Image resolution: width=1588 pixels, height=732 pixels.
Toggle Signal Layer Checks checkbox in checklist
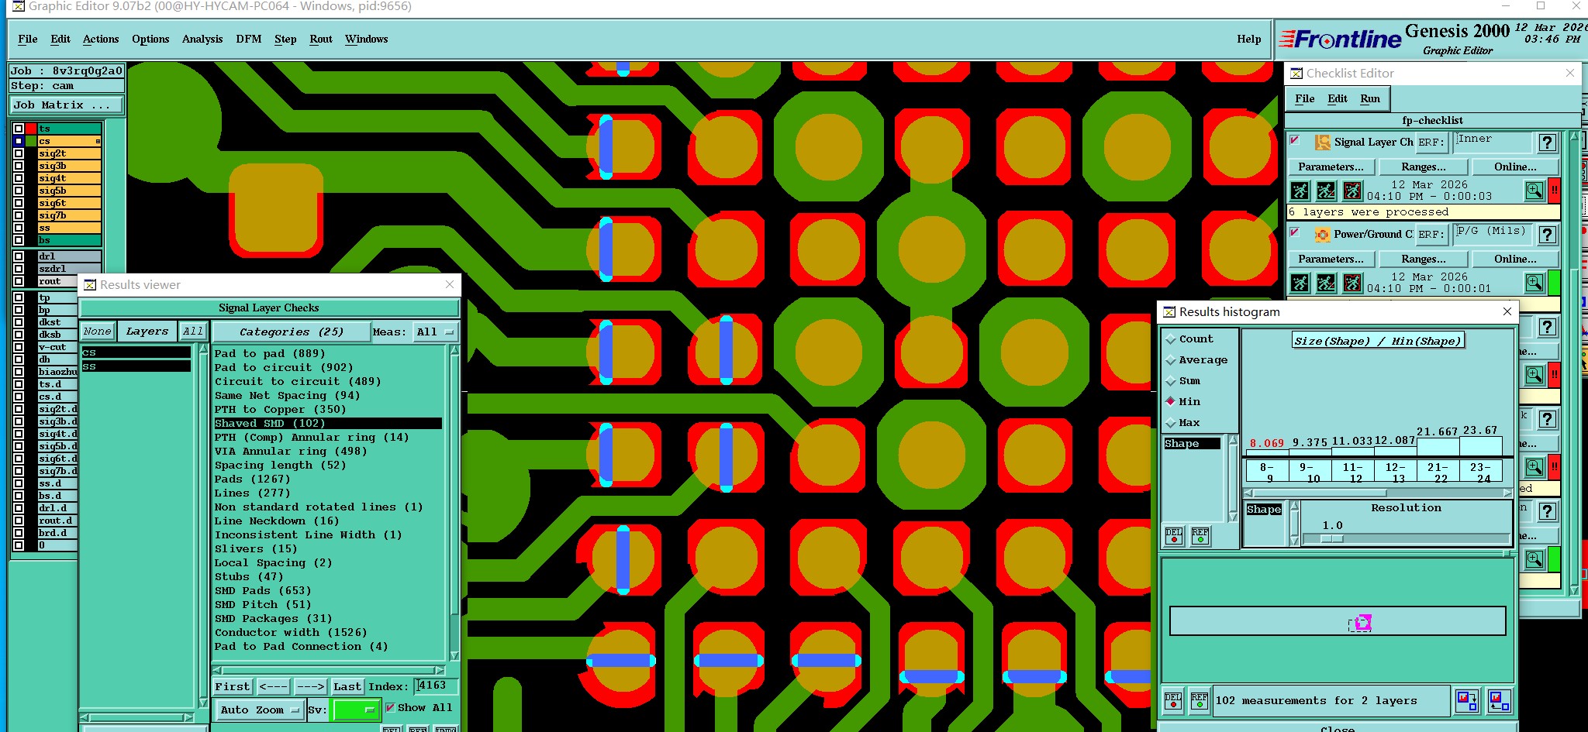coord(1294,140)
